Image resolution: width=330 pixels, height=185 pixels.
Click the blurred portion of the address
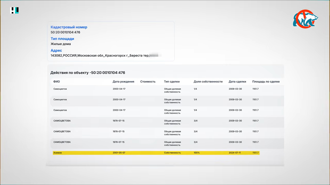point(155,55)
